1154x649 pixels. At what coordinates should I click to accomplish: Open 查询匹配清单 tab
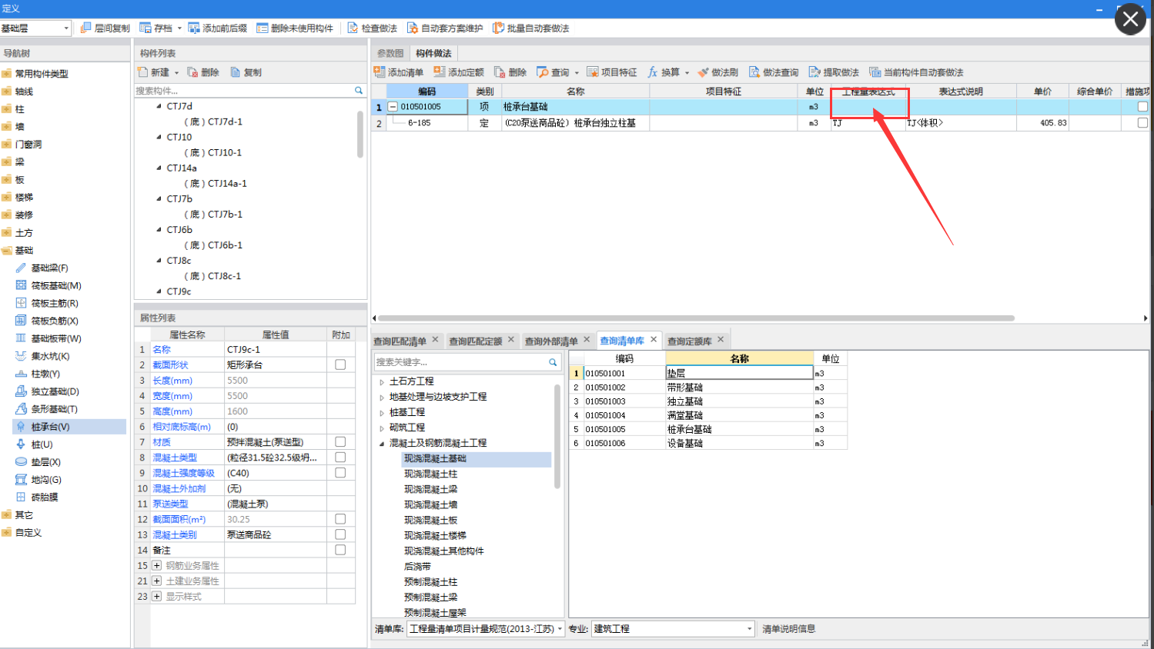pos(400,341)
